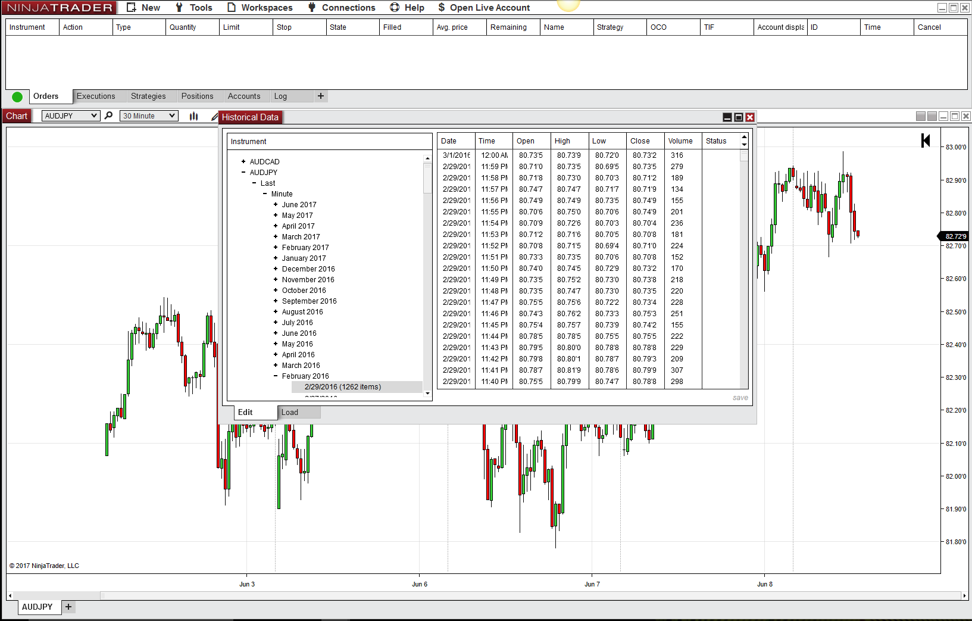Collapse the AUDJPY tree node
972x621 pixels.
(243, 173)
